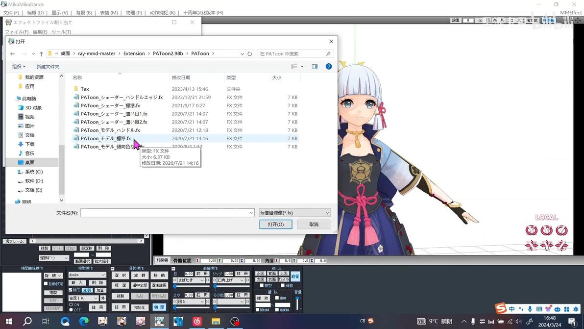The width and height of the screenshot is (584, 329).
Task: Open the 選択ボーン dropdown
Action: pyautogui.click(x=53, y=258)
